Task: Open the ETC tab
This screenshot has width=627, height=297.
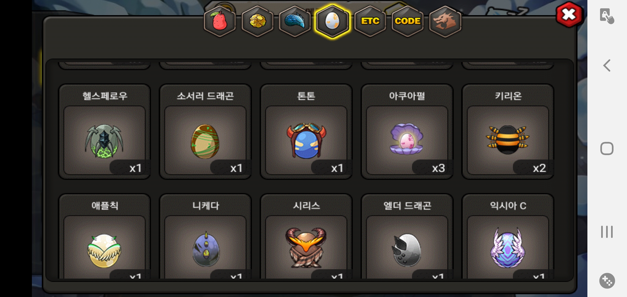Action: [370, 21]
